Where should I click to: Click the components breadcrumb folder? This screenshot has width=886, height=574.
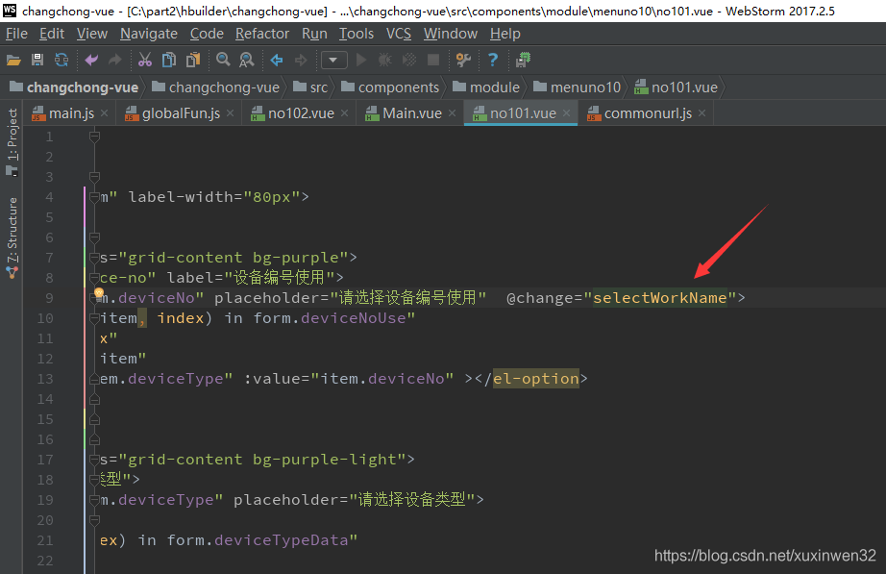(x=390, y=87)
